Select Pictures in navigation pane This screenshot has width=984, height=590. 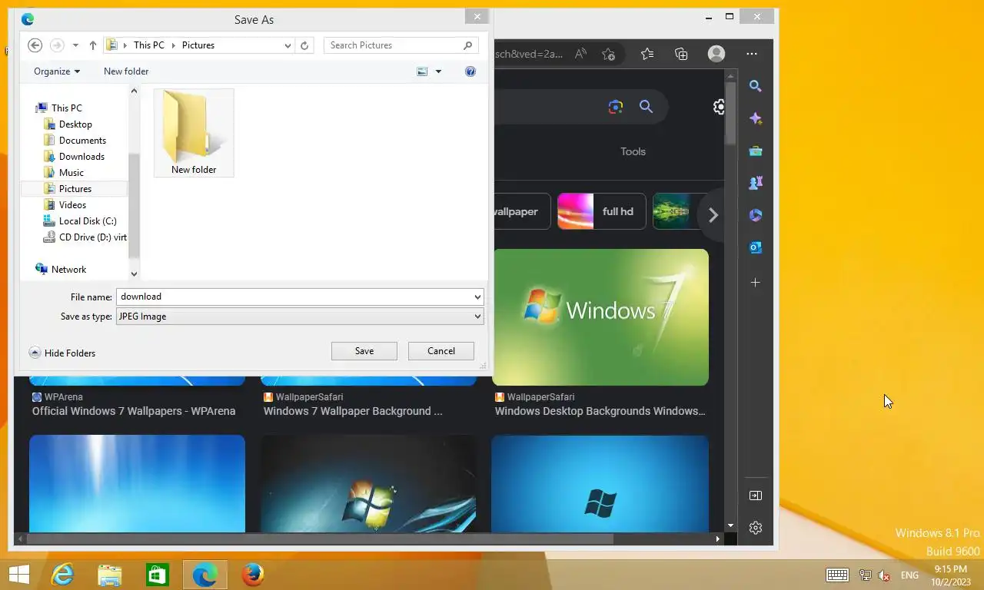tap(75, 189)
